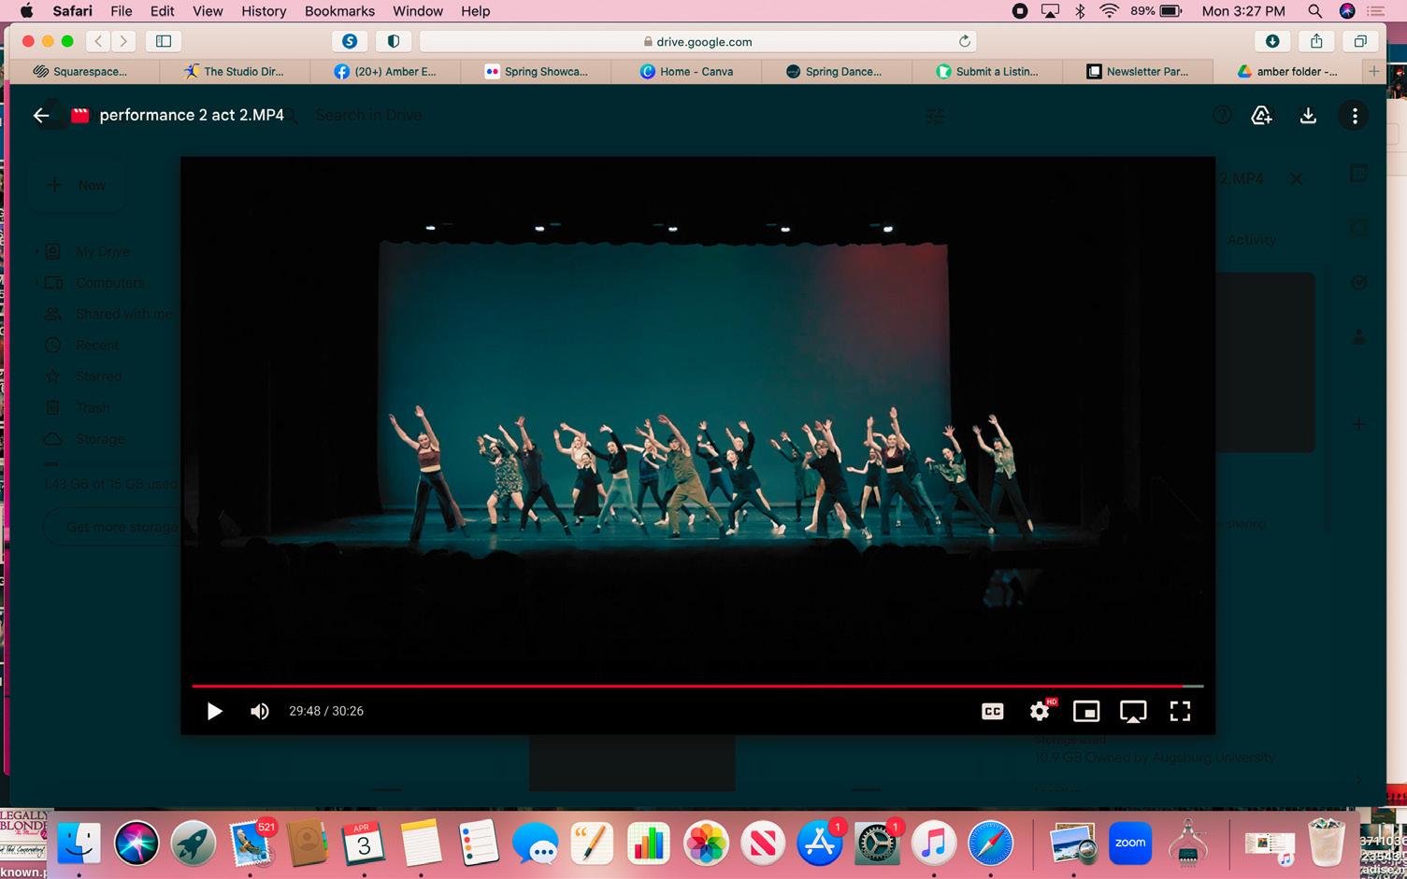
Task: Open Launchpad from the Dock
Action: 194,844
